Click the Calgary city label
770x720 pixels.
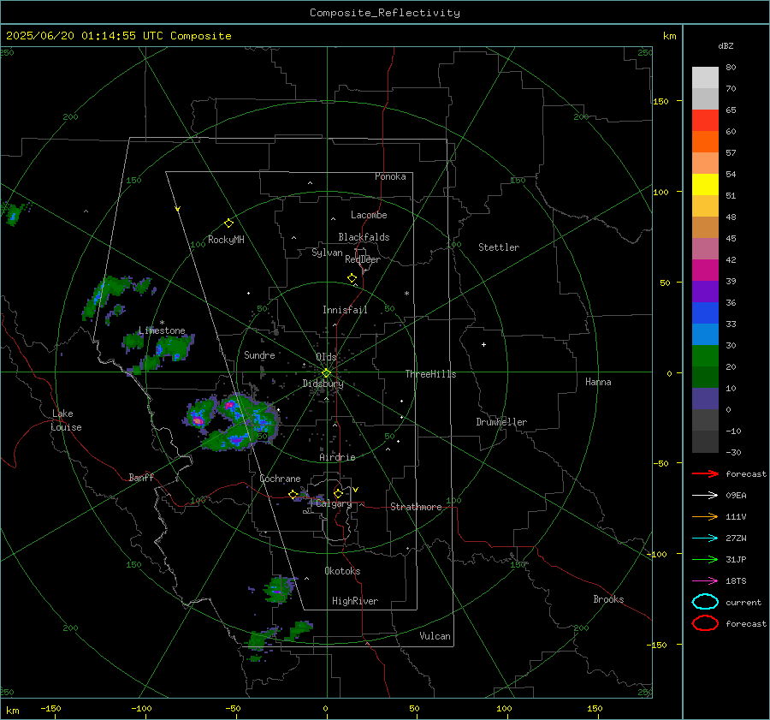click(x=334, y=503)
